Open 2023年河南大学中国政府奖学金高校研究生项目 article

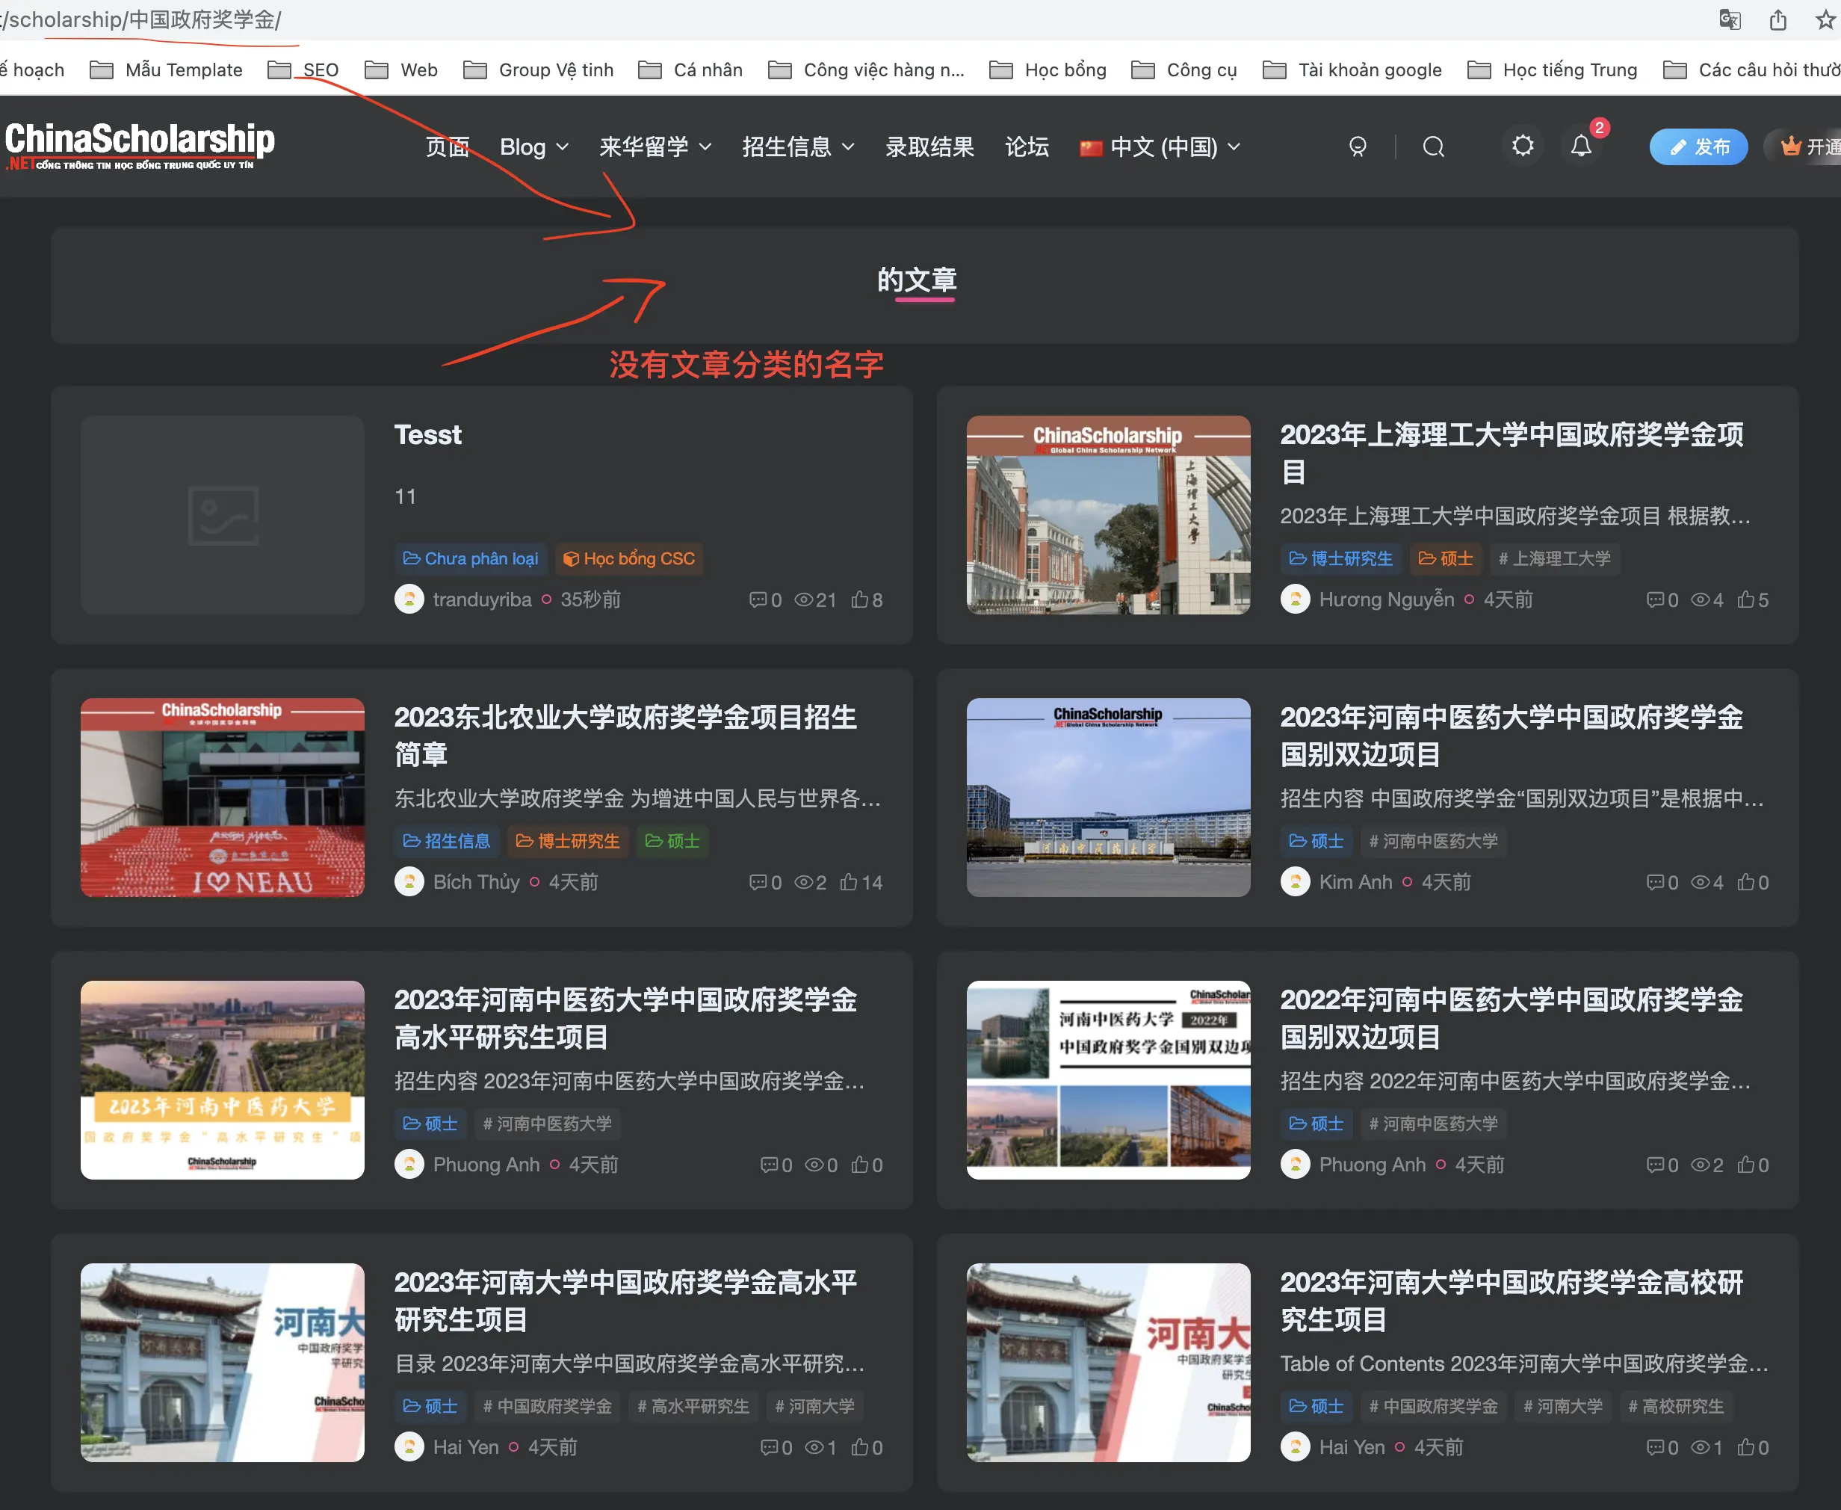coord(1512,1301)
